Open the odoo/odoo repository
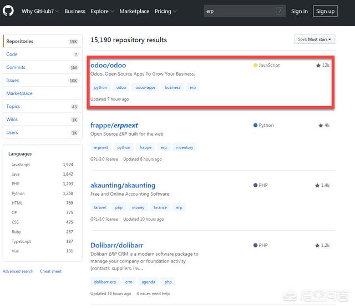 coord(108,66)
